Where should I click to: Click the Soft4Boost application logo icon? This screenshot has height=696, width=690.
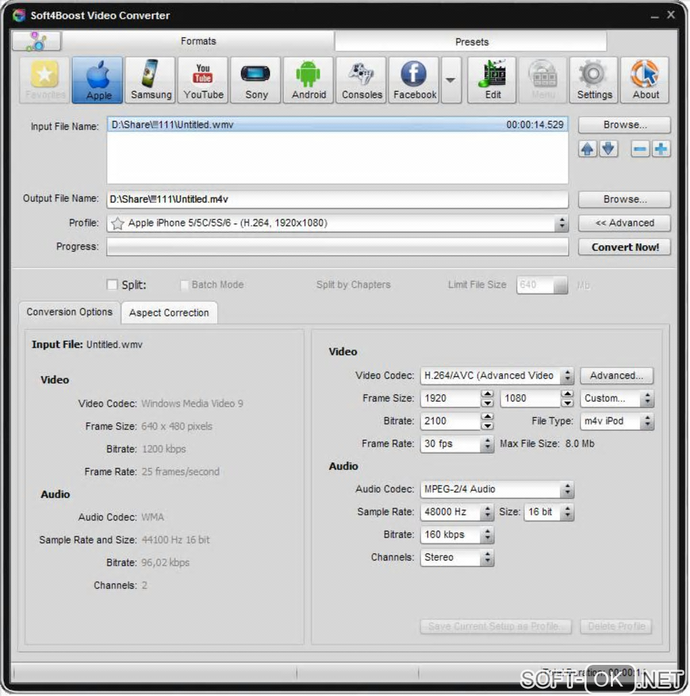click(19, 15)
